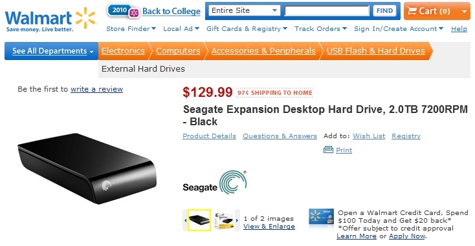The image size is (475, 246).
Task: Select the boxed hard drive thumbnail
Action: coord(224,220)
